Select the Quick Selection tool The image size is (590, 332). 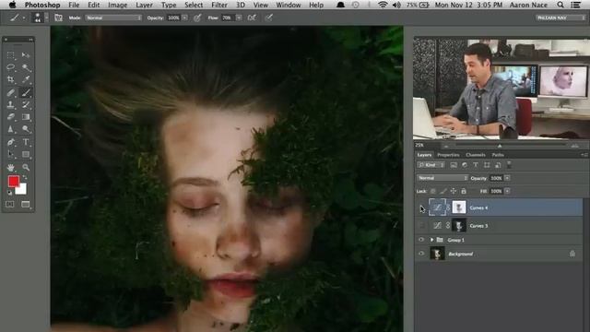click(26, 67)
